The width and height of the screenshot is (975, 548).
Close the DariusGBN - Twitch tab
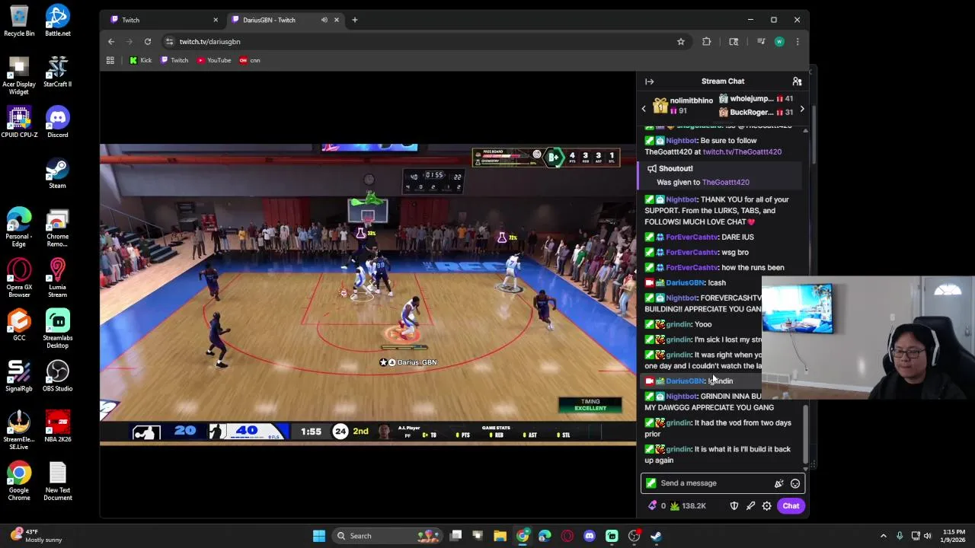pyautogui.click(x=336, y=20)
